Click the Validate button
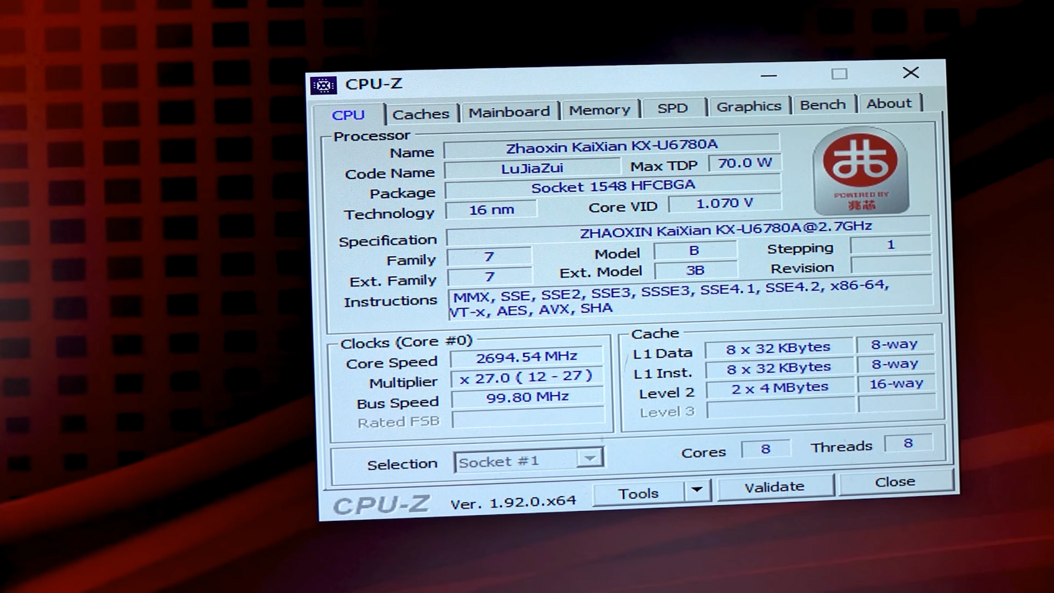 click(x=774, y=486)
